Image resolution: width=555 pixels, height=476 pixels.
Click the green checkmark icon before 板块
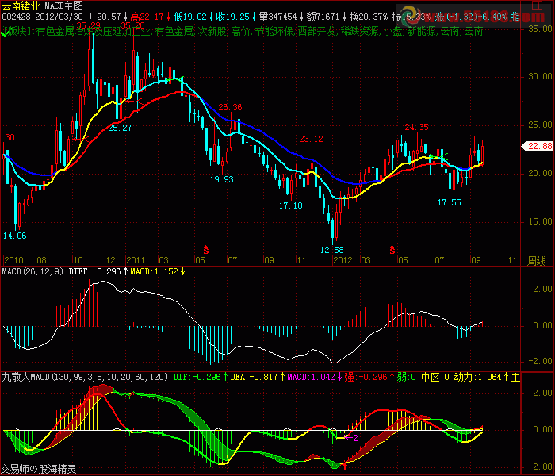coord(6,34)
